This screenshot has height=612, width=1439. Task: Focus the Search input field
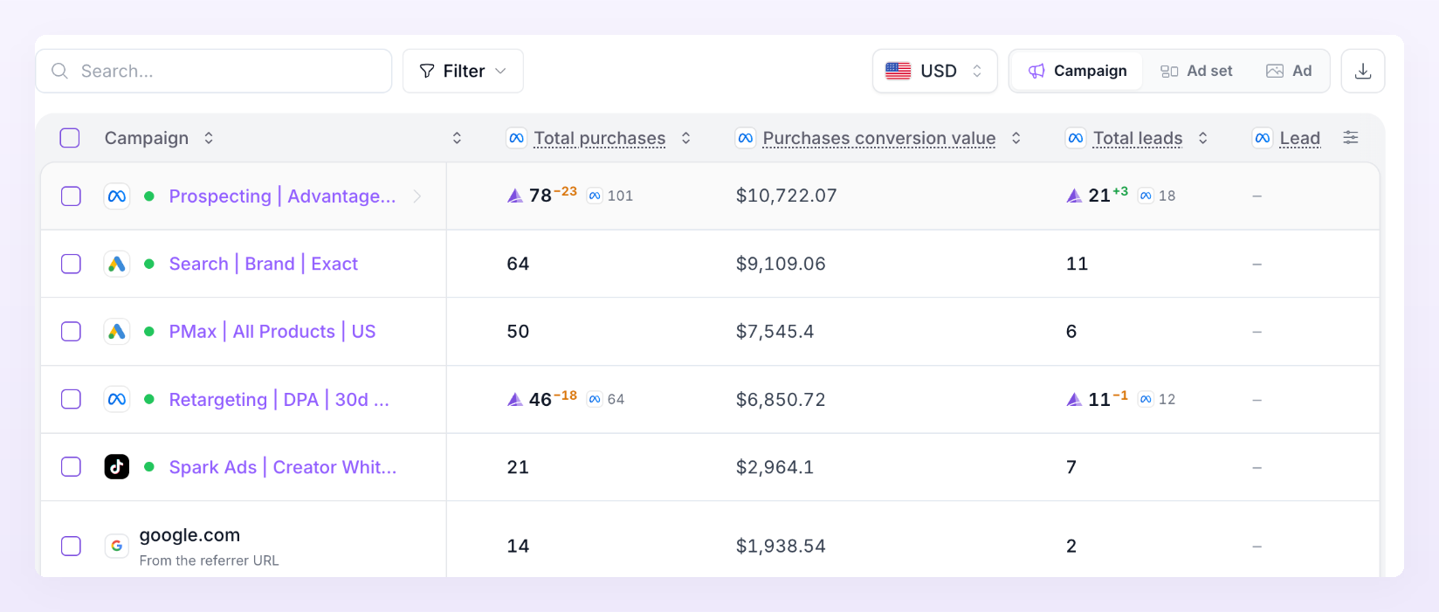point(214,71)
